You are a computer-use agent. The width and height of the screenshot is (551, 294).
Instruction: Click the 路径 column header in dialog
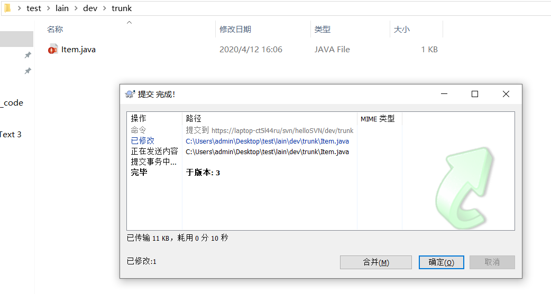point(193,119)
